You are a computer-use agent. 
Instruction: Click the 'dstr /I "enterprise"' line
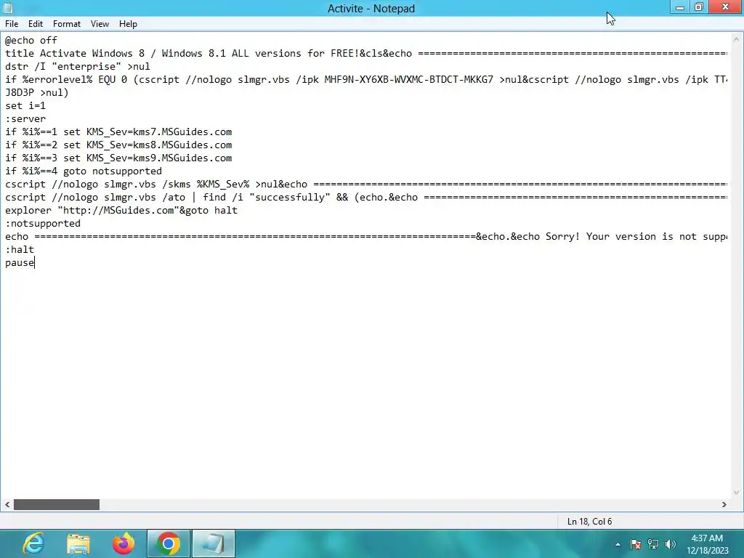pyautogui.click(x=77, y=66)
